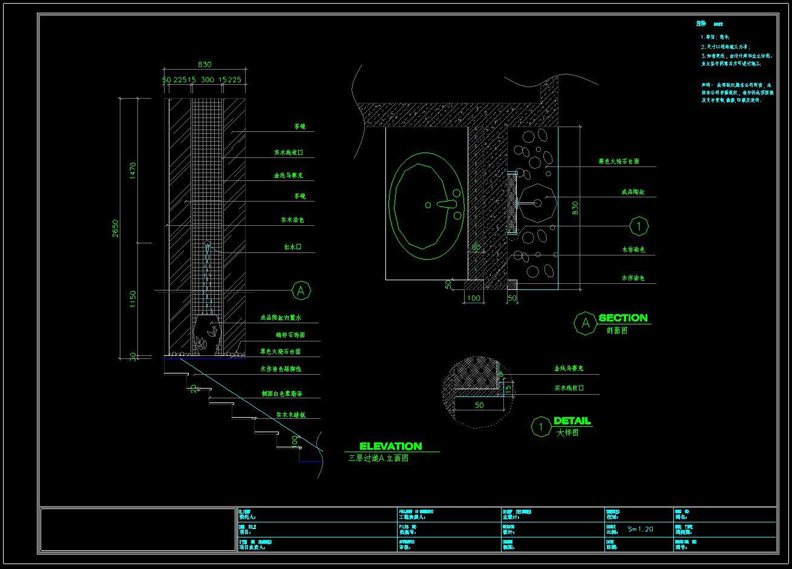Click the 金线马赛克 label in the detail
Screen dimensions: 792x569
point(569,368)
